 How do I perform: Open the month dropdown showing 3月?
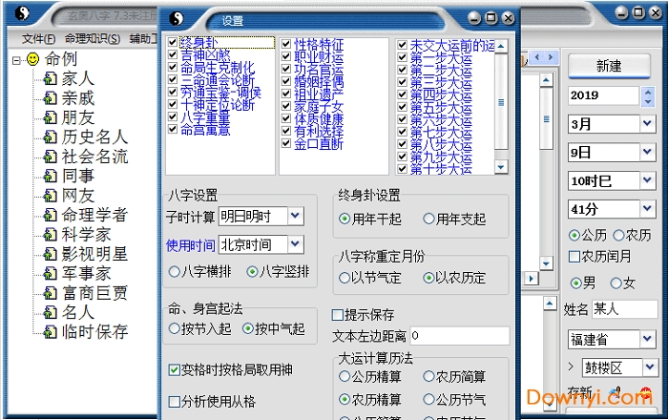click(647, 124)
